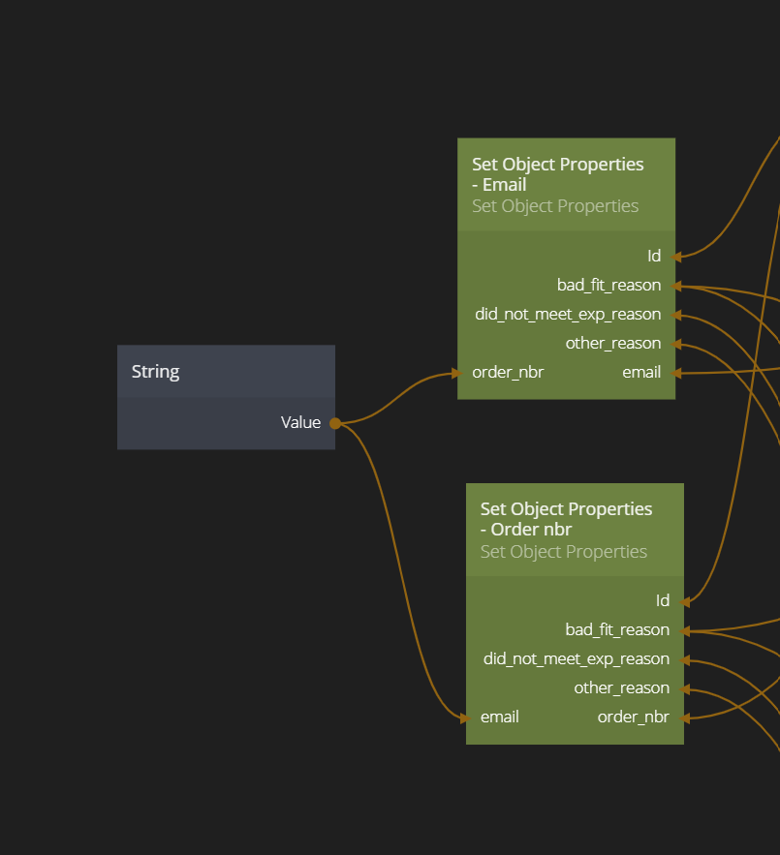Click other_reason arrow on Order nbr node
This screenshot has height=855, width=780.
685,688
